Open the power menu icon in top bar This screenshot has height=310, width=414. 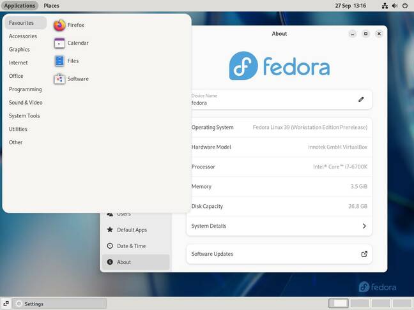click(405, 6)
